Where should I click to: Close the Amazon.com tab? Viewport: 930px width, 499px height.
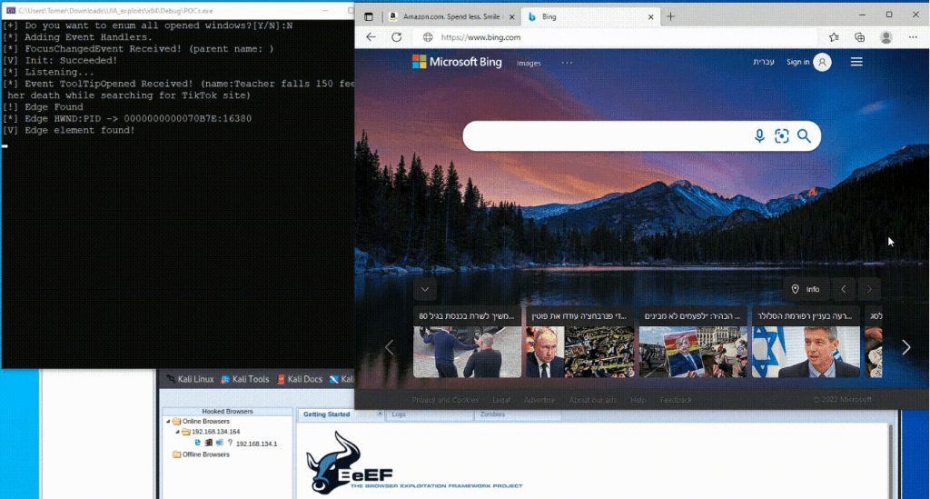[x=512, y=16]
